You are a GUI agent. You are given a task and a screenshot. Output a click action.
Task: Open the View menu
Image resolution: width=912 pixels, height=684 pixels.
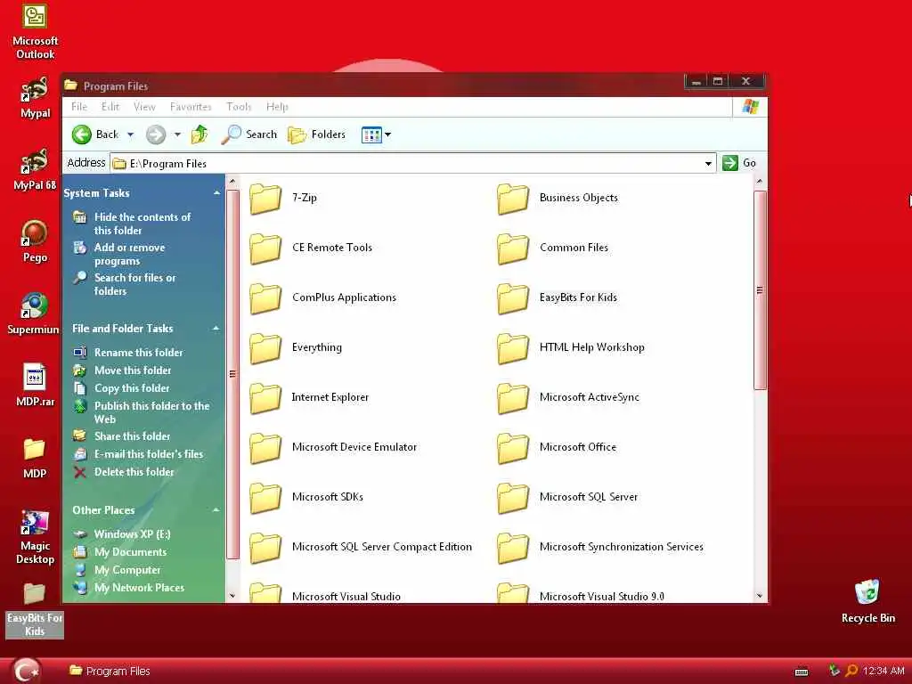point(144,107)
